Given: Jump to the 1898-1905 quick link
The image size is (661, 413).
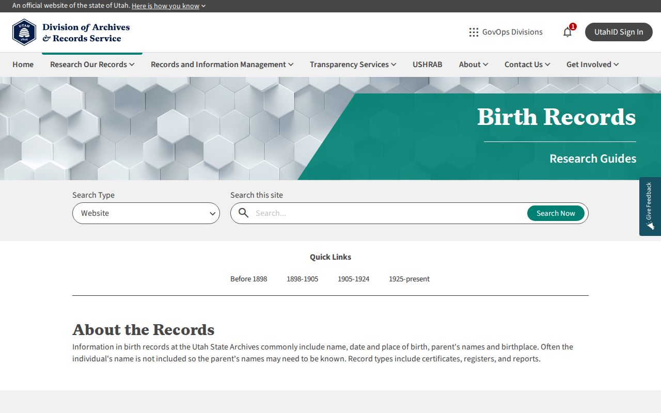Looking at the screenshot, I should click(x=303, y=279).
